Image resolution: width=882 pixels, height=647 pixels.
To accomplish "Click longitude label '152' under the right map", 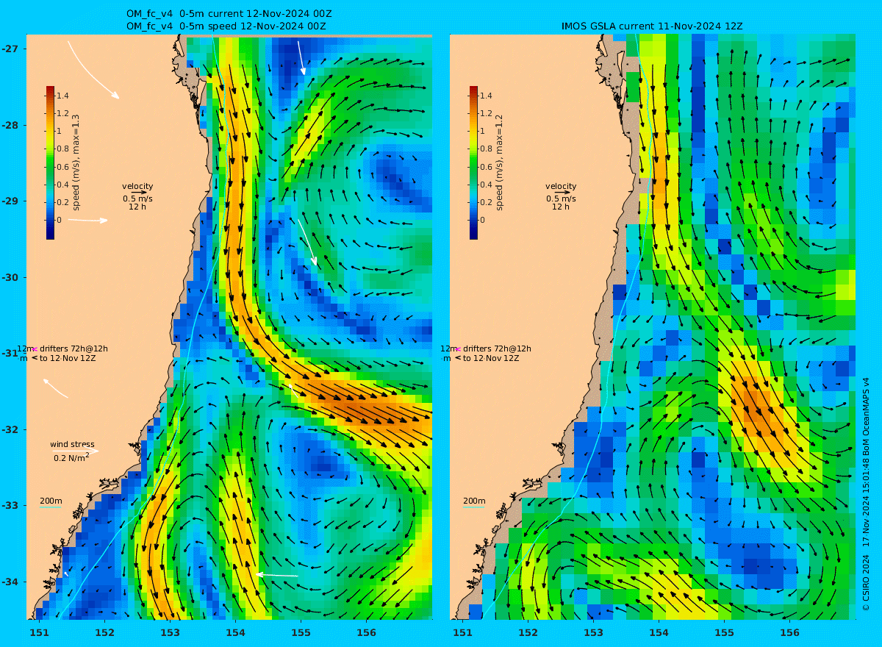I will pyautogui.click(x=528, y=632).
